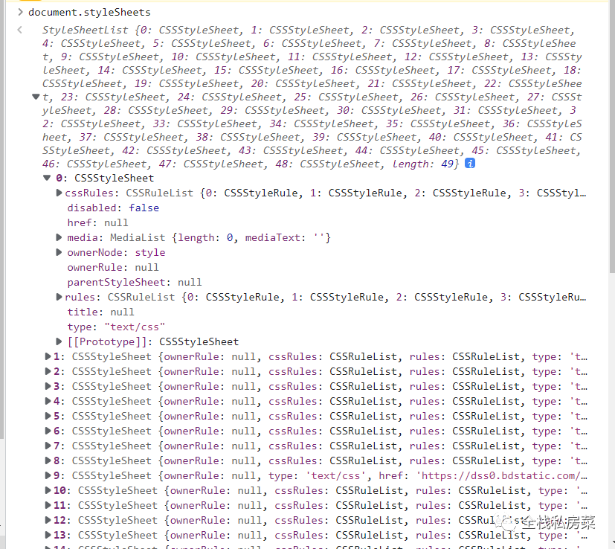Click the blue info icon after length: 49

[469, 163]
